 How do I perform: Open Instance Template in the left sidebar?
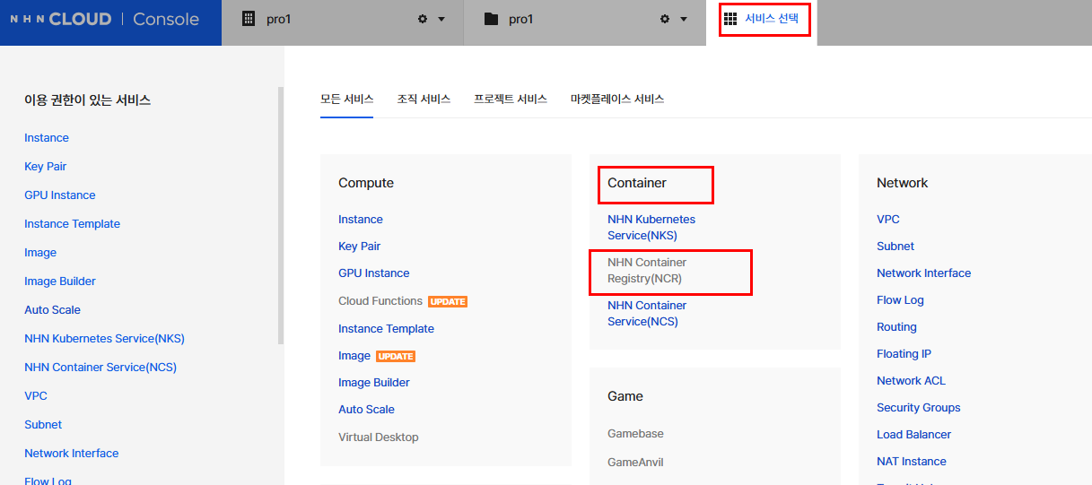pyautogui.click(x=72, y=224)
